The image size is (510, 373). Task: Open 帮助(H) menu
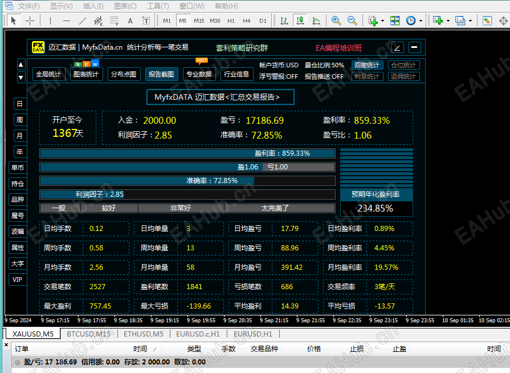[226, 6]
